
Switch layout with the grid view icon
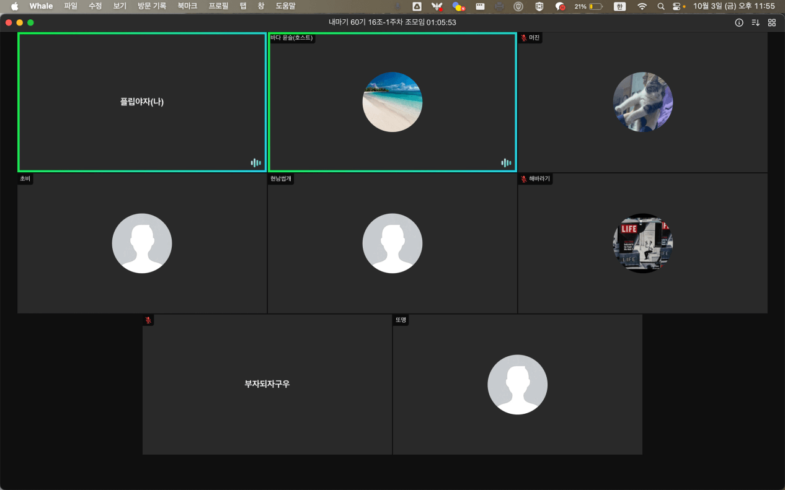772,22
